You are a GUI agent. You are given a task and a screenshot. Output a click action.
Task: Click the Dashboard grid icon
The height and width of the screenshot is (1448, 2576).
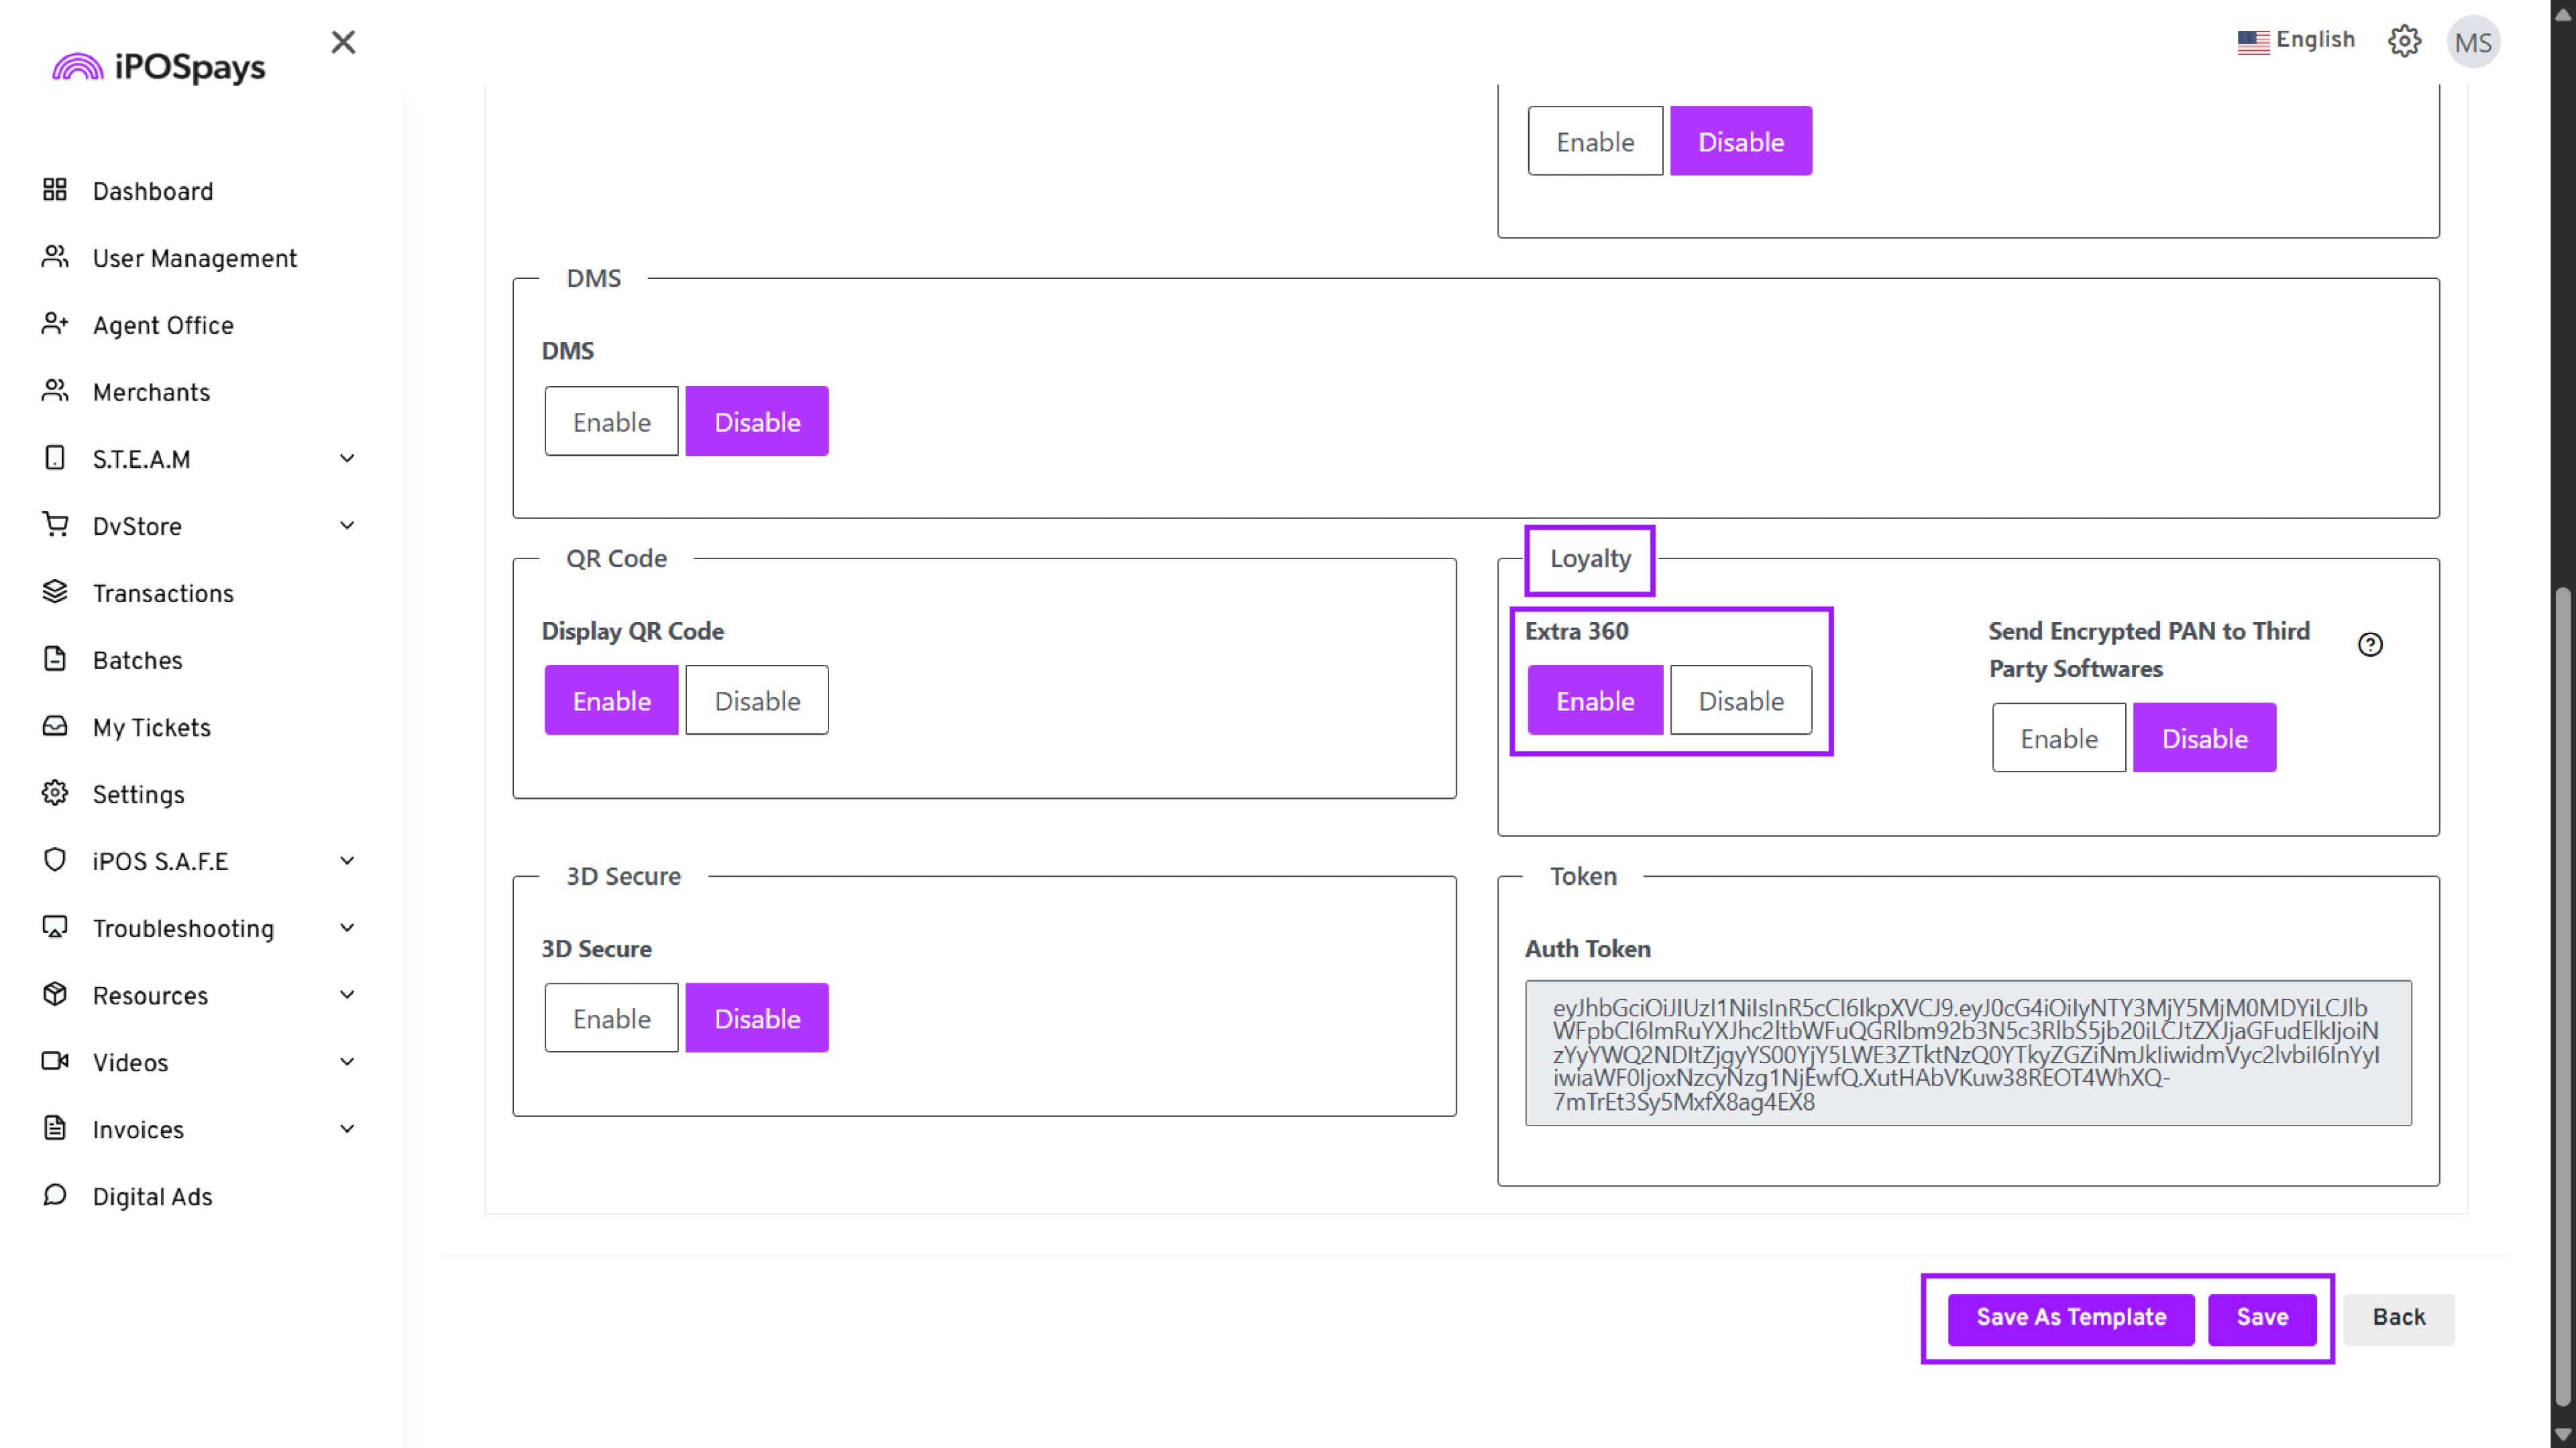55,190
